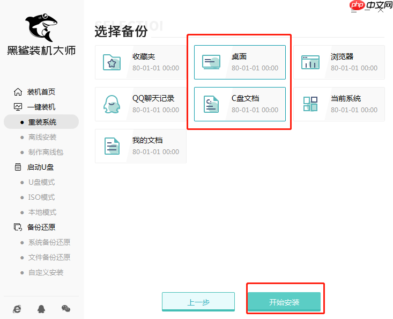393x319 pixels.
Task: Click the 收藏夹 folder star icon
Action: click(112, 62)
